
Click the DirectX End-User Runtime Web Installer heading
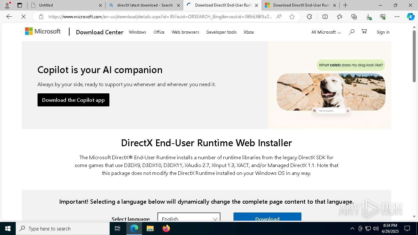(206, 143)
